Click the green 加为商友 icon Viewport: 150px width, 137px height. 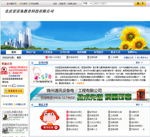(x=4, y=104)
